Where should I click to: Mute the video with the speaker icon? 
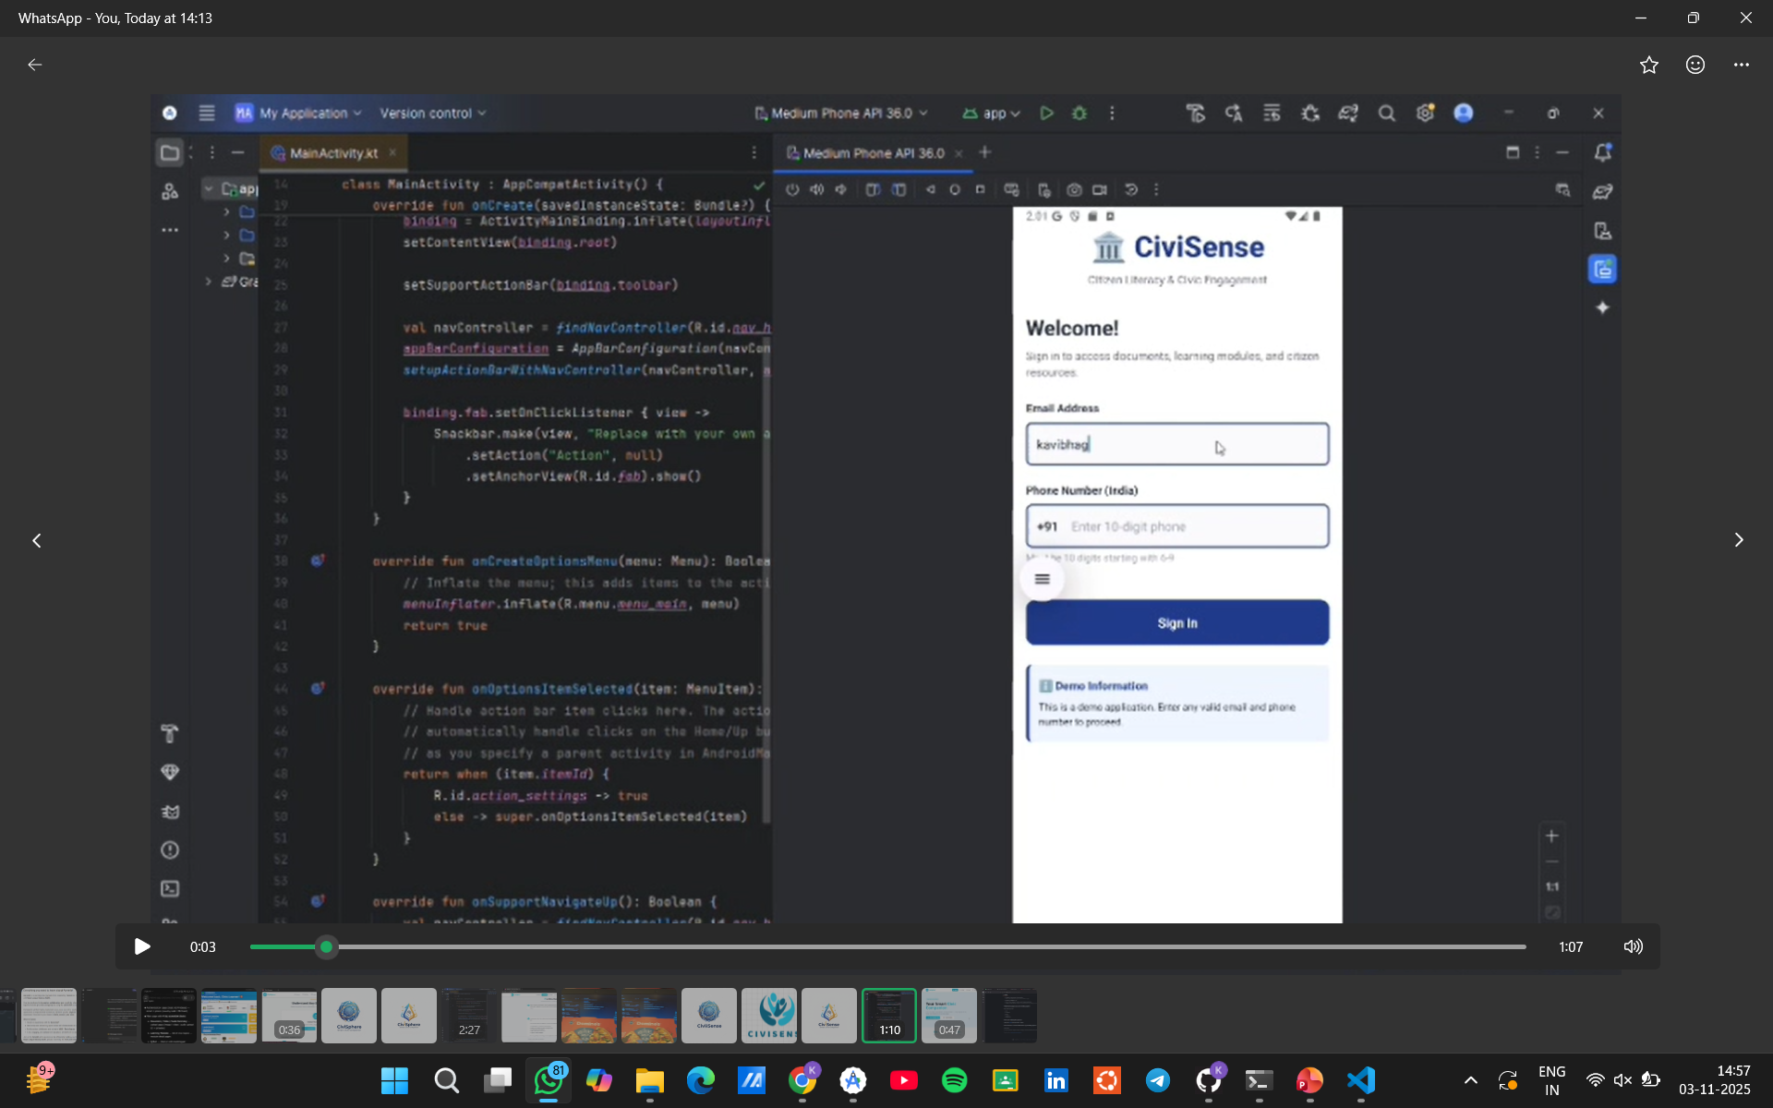[1633, 946]
